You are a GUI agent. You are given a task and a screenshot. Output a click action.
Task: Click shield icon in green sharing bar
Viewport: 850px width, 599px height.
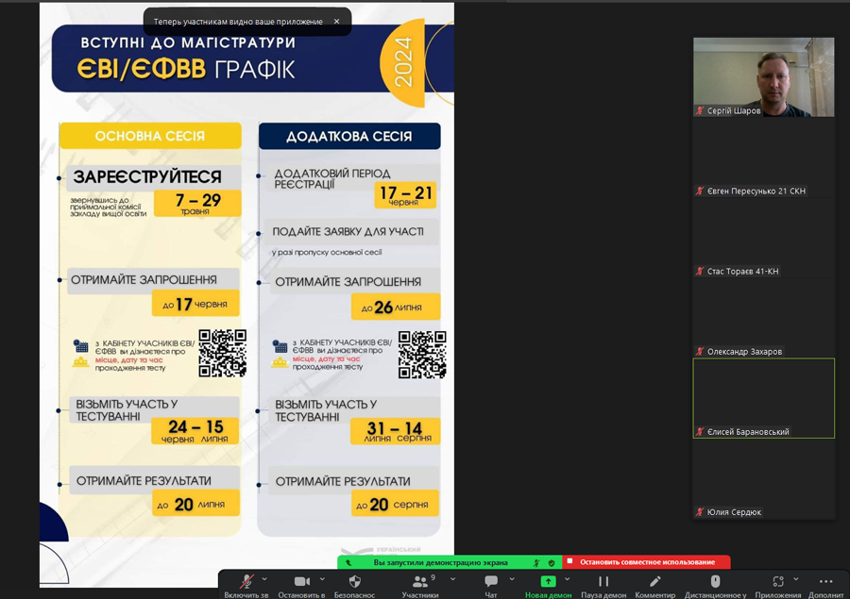tap(552, 563)
